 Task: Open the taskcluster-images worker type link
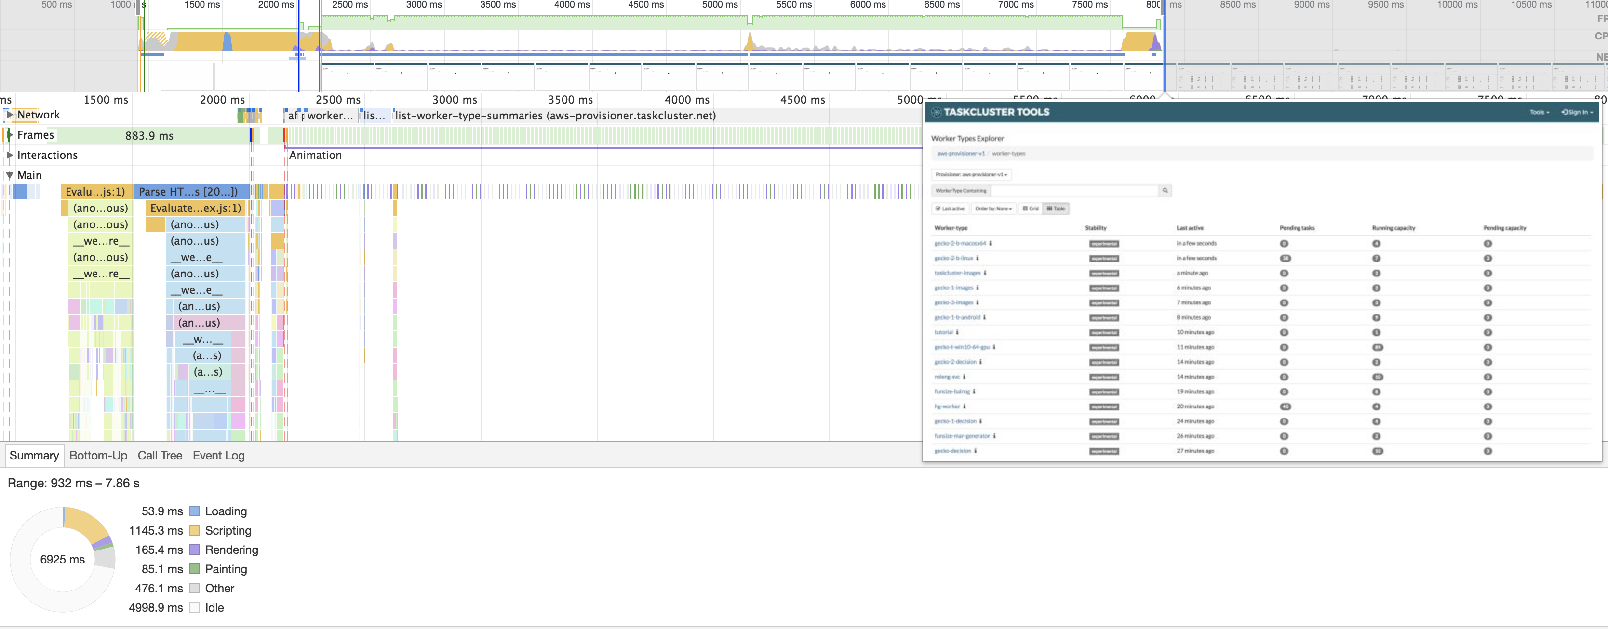coord(958,273)
